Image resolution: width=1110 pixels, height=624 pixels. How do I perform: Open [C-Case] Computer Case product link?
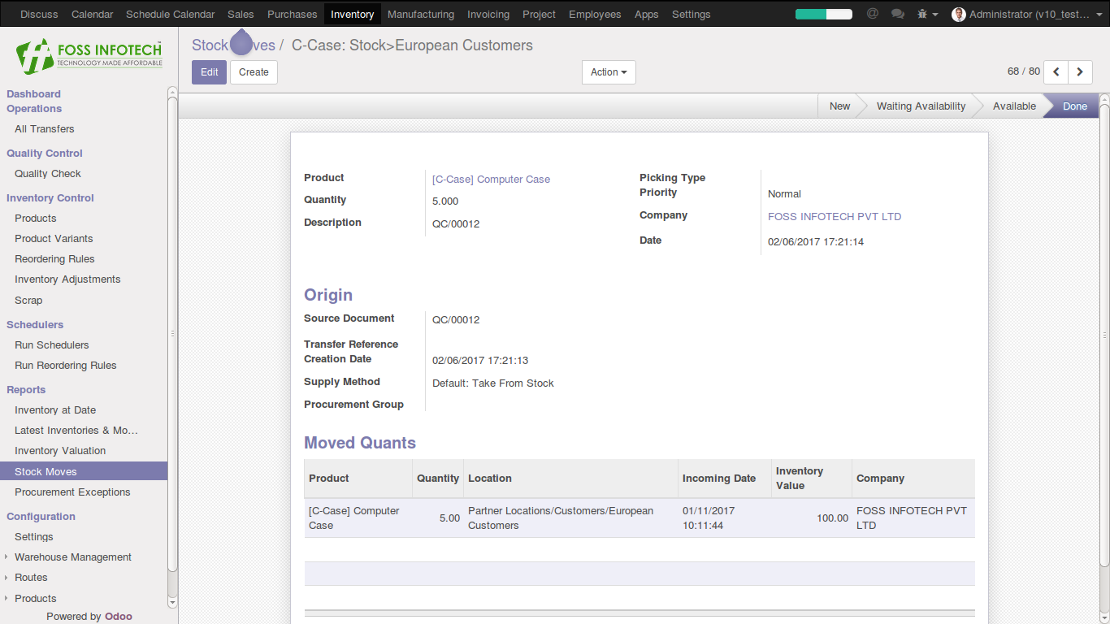click(x=491, y=180)
